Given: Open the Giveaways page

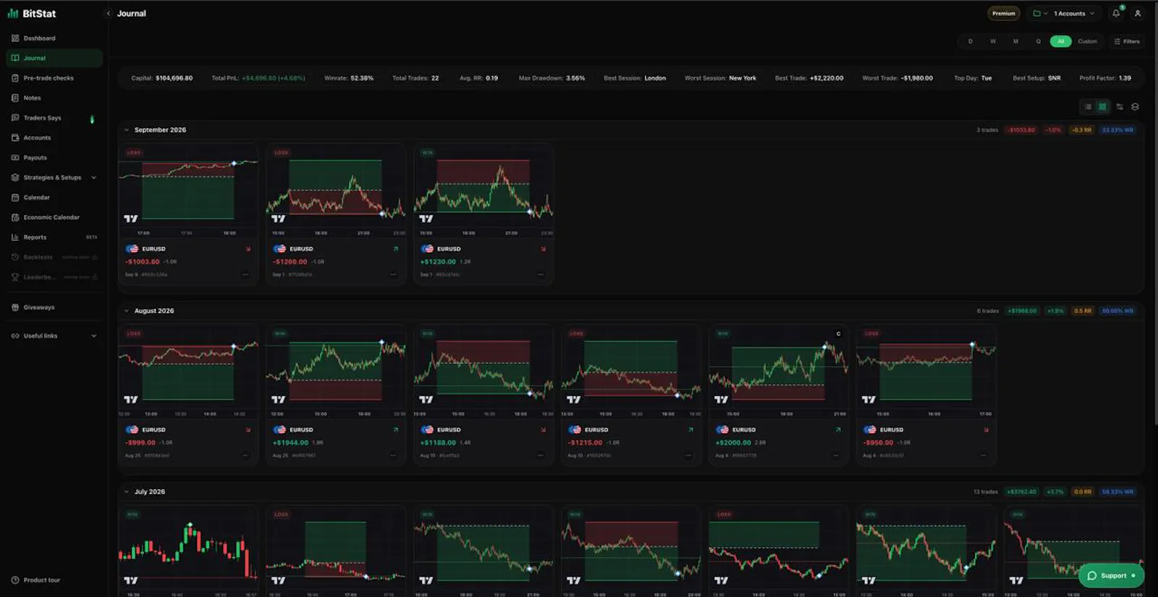Looking at the screenshot, I should click(x=38, y=308).
